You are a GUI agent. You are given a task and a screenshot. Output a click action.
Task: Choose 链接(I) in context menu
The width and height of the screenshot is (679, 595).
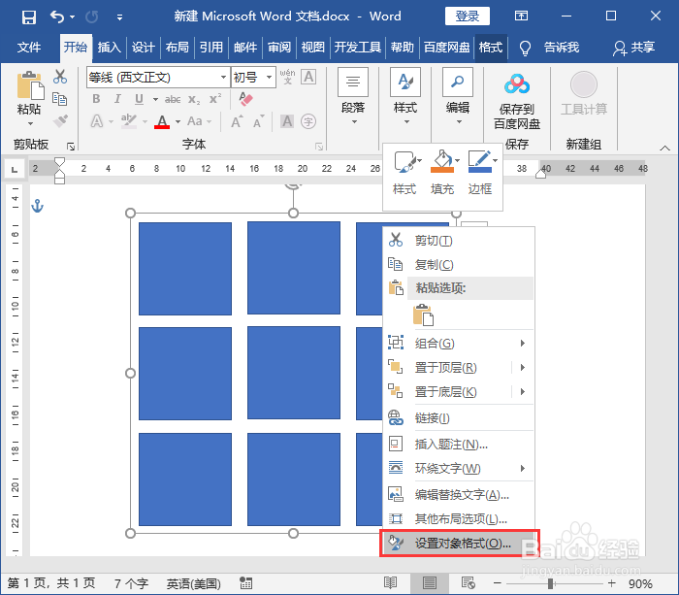(459, 417)
